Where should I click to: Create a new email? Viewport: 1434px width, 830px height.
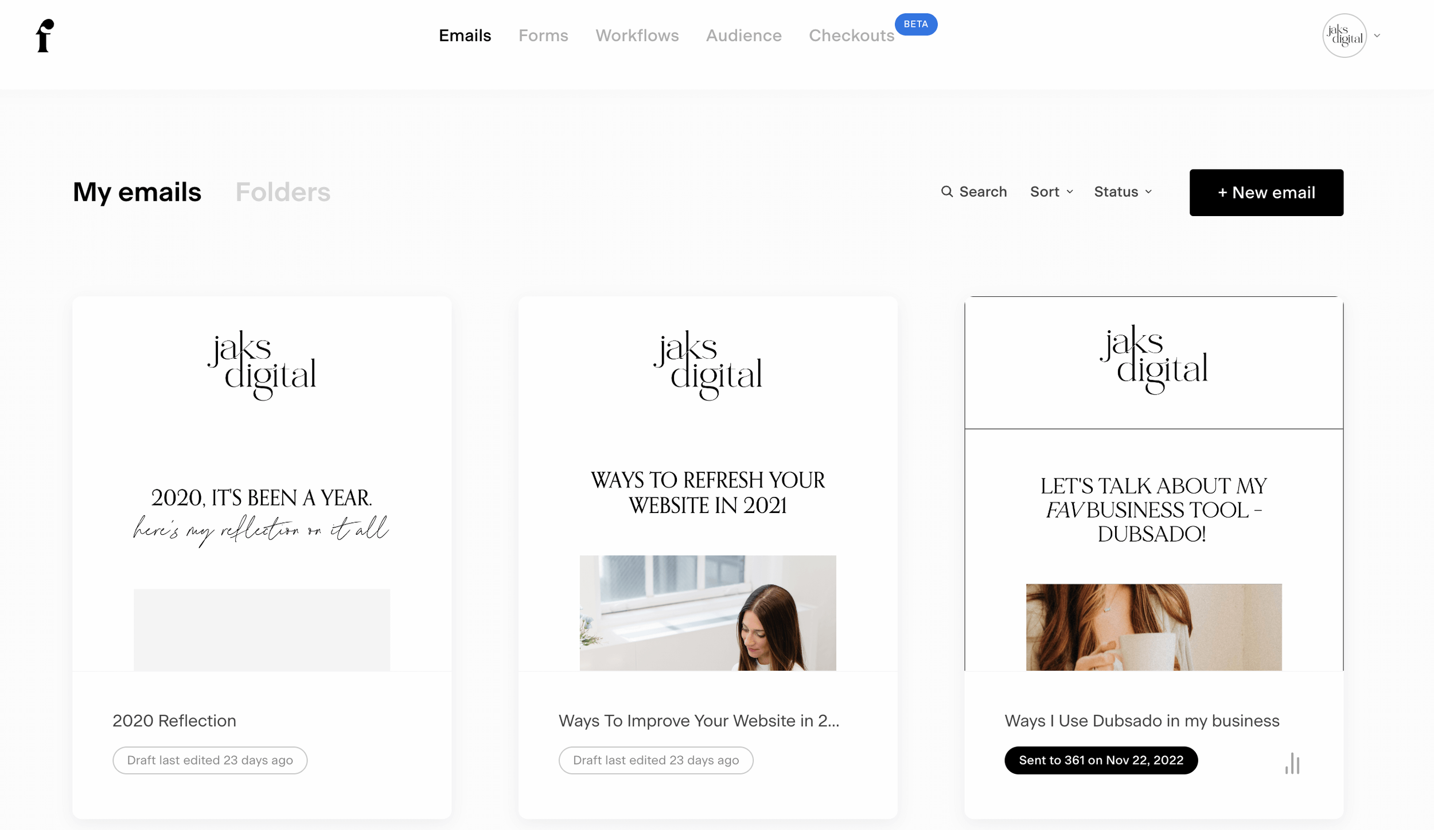(x=1266, y=192)
